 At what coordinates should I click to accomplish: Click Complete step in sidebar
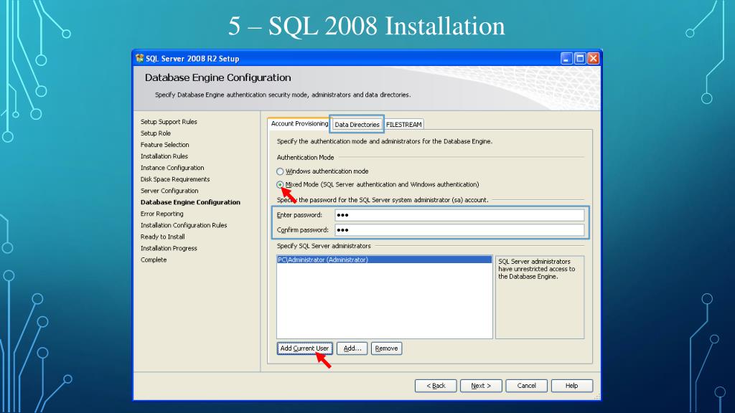click(154, 260)
